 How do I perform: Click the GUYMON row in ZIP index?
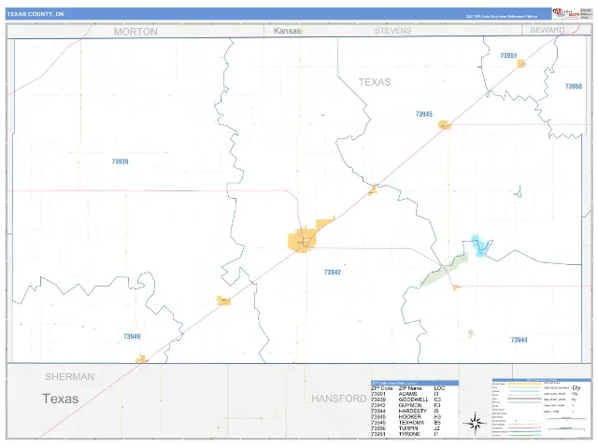[415, 405]
